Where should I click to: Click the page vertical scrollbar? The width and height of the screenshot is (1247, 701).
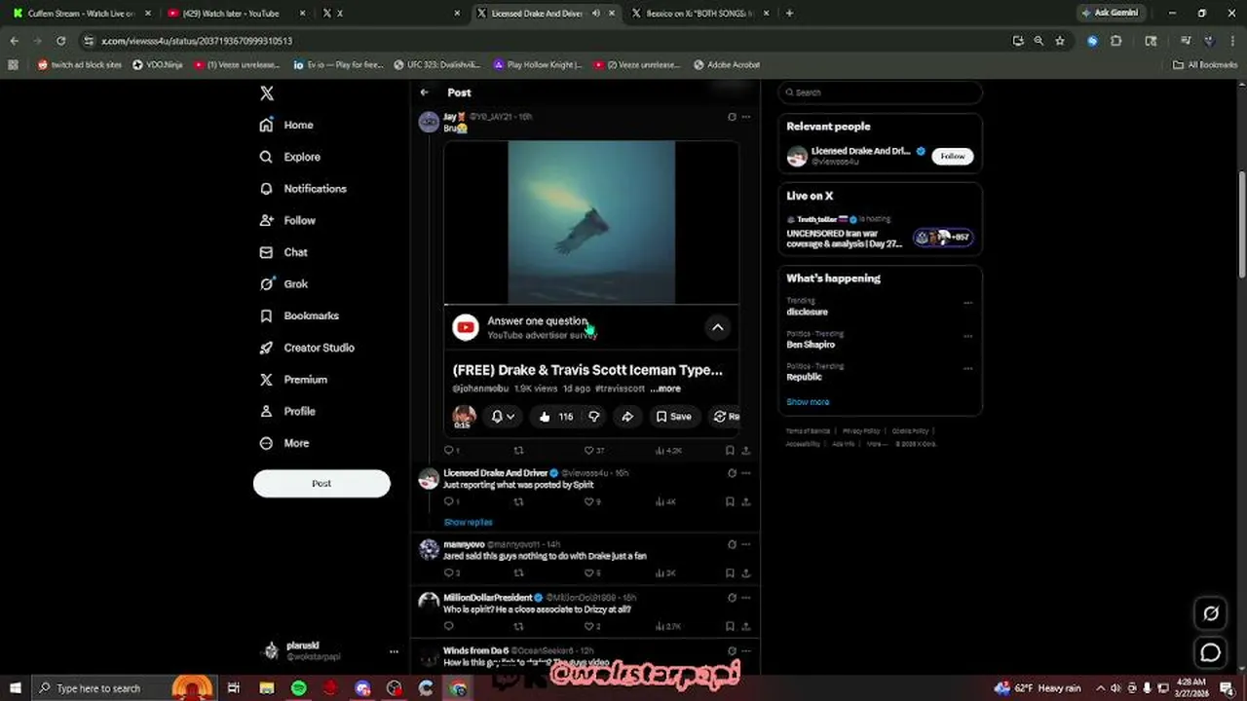1241,224
